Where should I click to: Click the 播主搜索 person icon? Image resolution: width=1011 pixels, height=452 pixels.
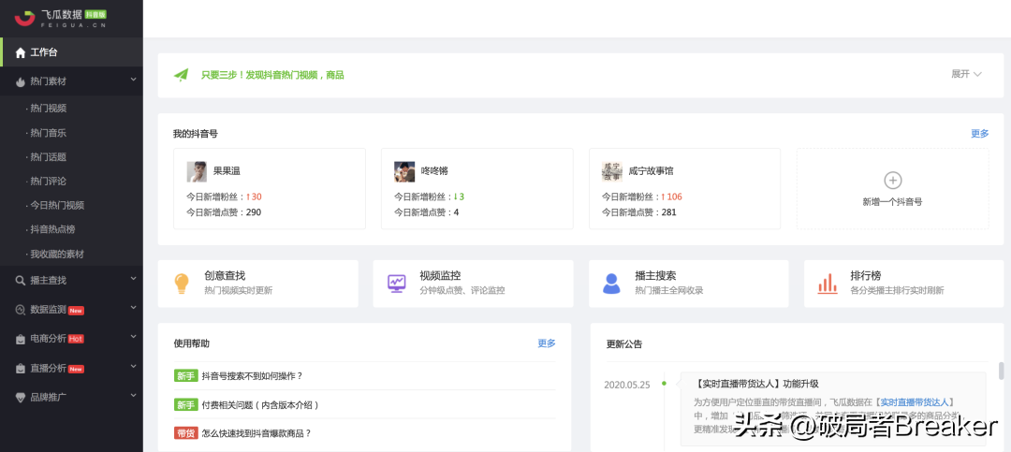pyautogui.click(x=611, y=284)
